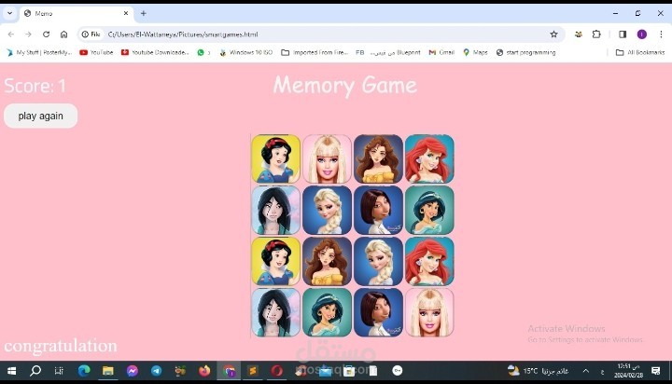Open the notification center icon
Image resolution: width=672 pixels, height=384 pixels.
(x=656, y=371)
